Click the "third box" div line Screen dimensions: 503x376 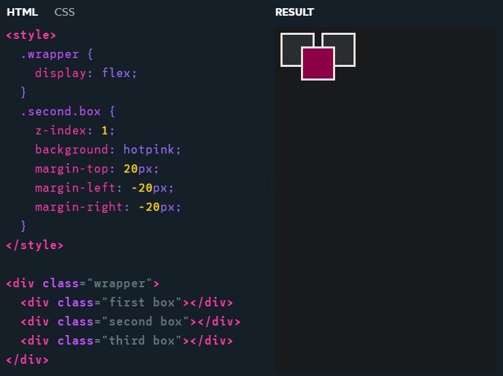coord(126,341)
